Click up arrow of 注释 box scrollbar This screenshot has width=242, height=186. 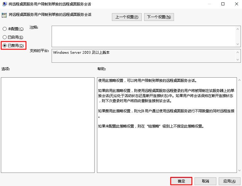coord(238,29)
